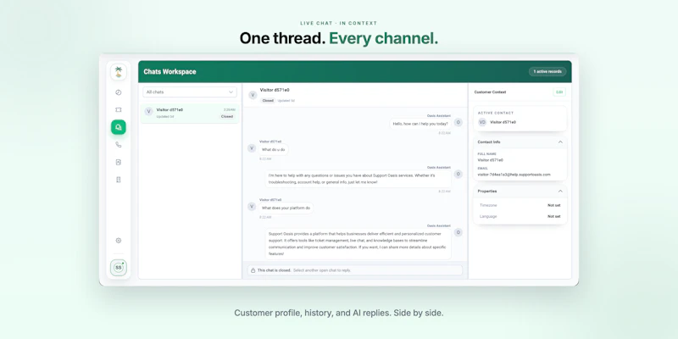
Task: Click the V avatar in conversation header
Action: pyautogui.click(x=253, y=95)
